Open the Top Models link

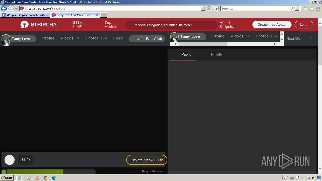pyautogui.click(x=111, y=25)
